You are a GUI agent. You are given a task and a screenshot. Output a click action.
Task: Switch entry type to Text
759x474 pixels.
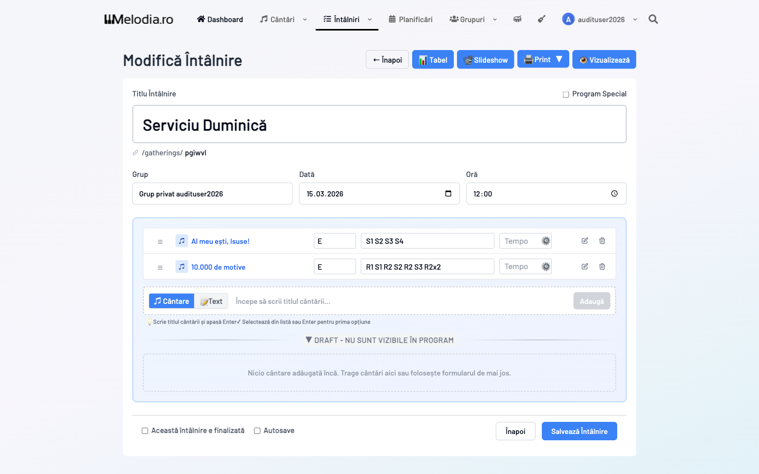pyautogui.click(x=211, y=301)
